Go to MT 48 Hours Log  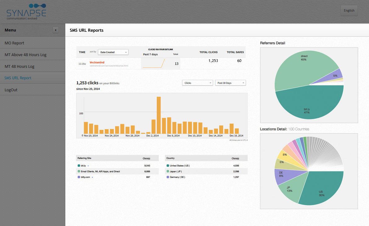pyautogui.click(x=20, y=66)
